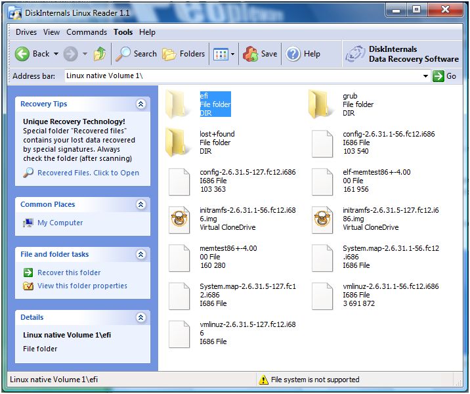470x394 pixels.
Task: Select config-2.6.31.5-127.fc12.i686 file icon
Action: tap(179, 182)
